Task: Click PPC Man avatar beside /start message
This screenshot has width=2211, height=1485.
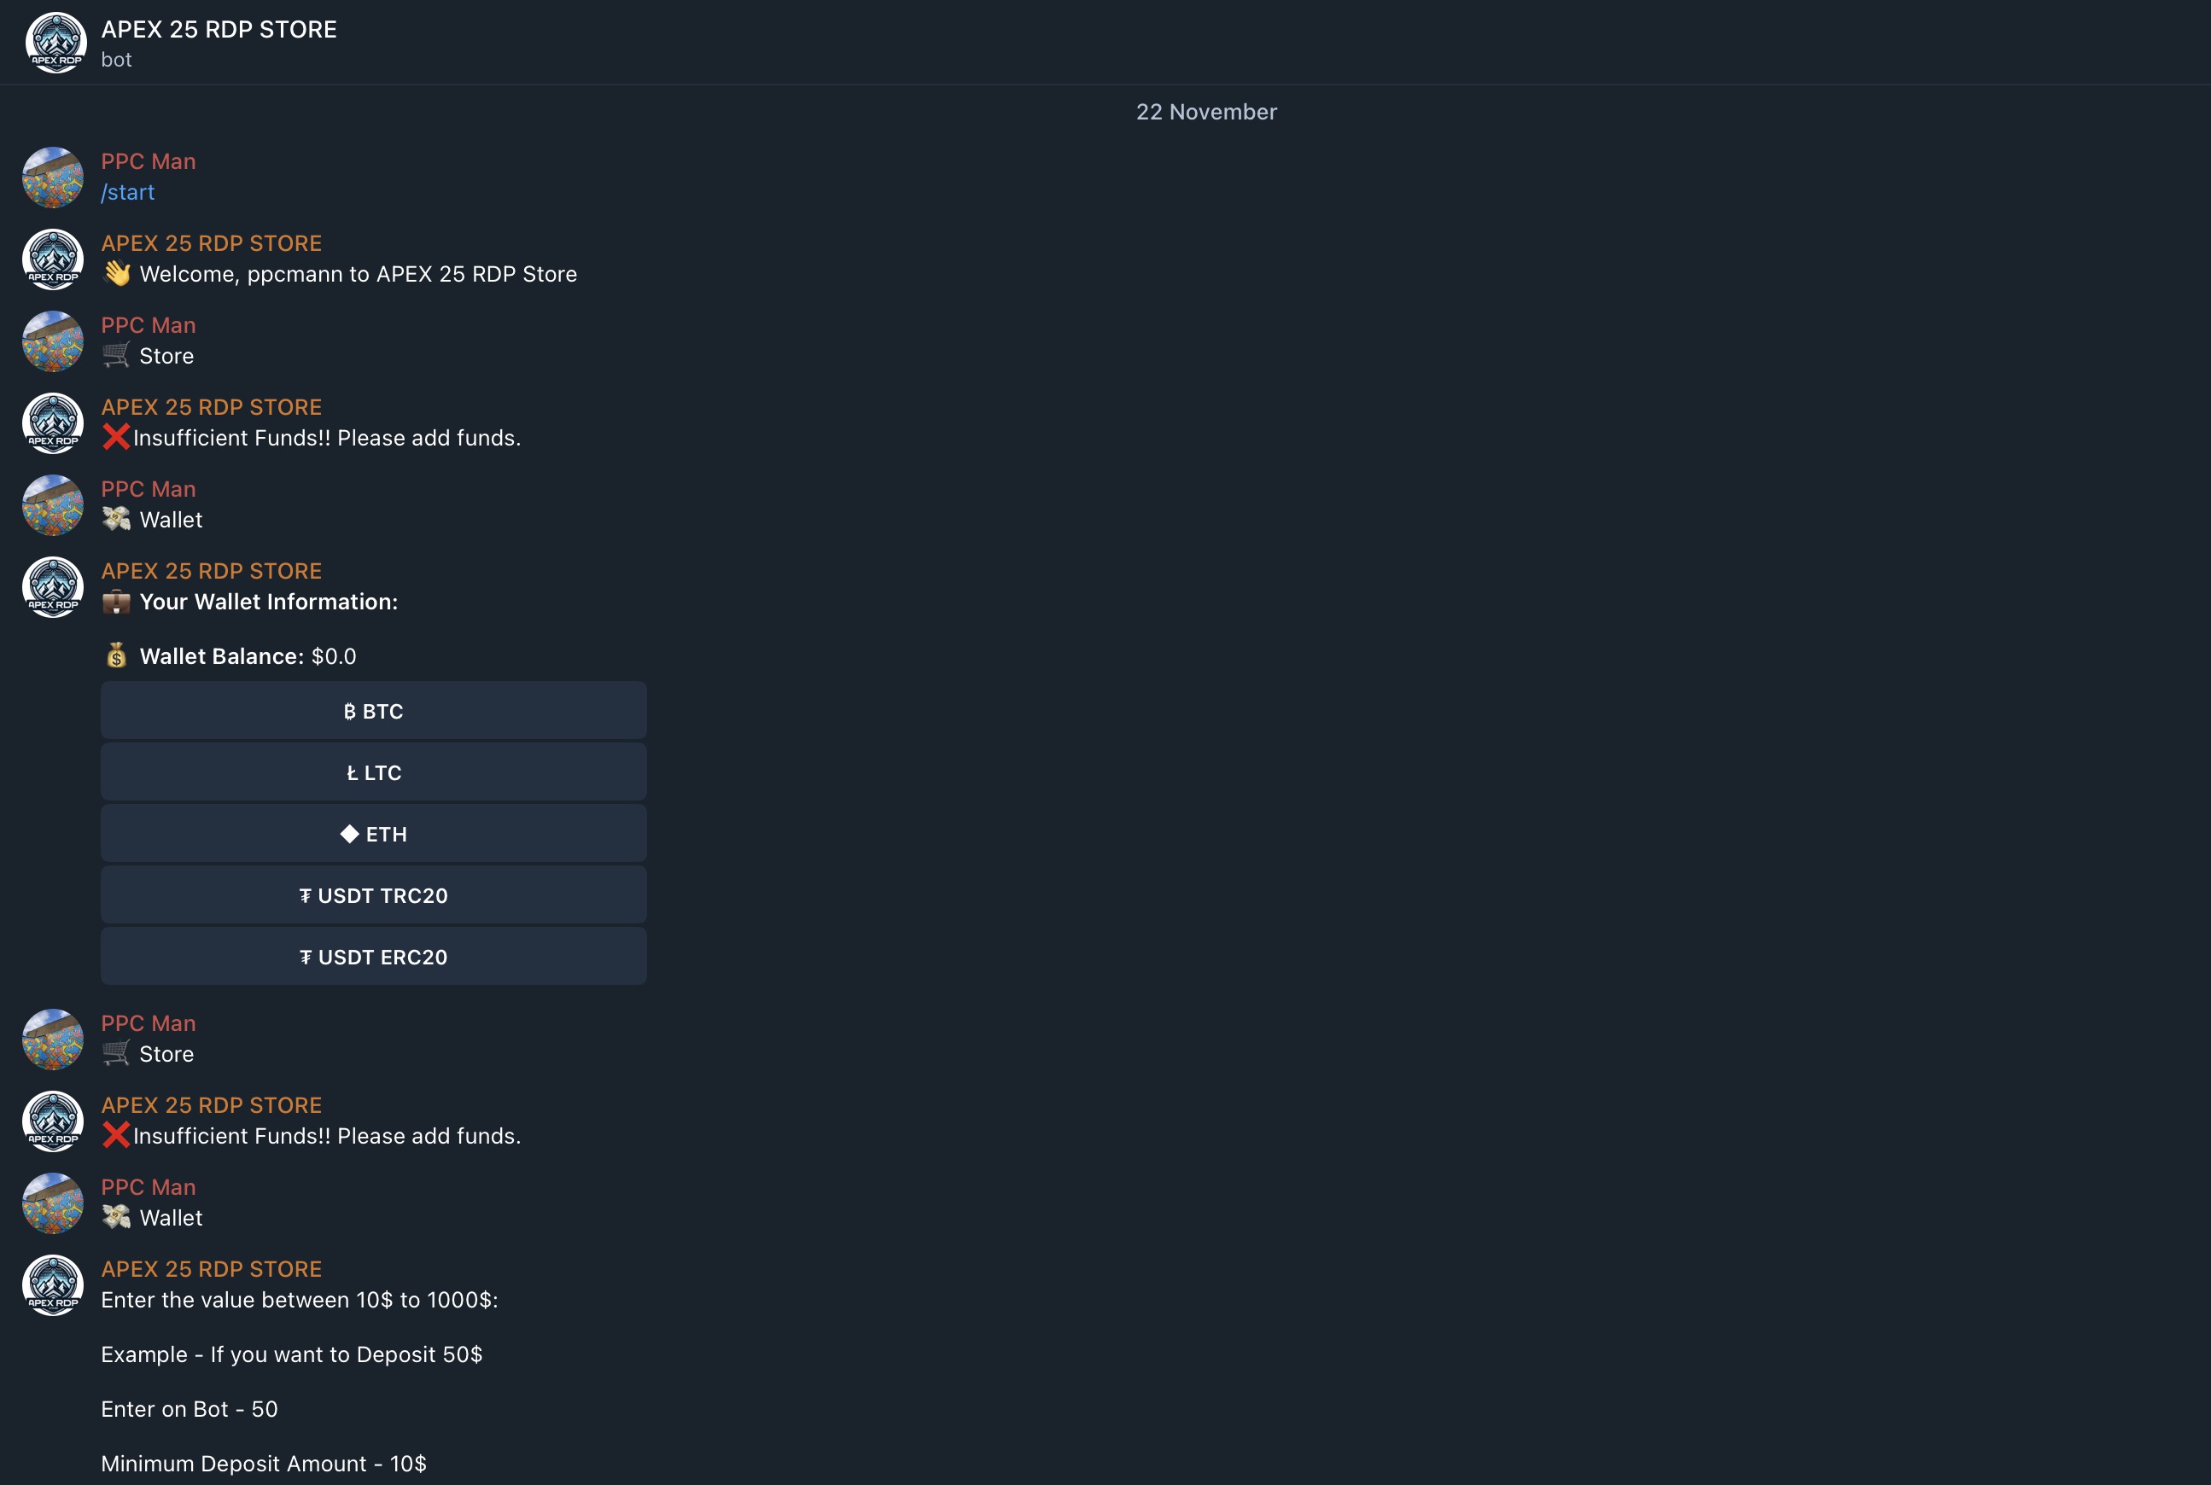Action: click(x=53, y=178)
